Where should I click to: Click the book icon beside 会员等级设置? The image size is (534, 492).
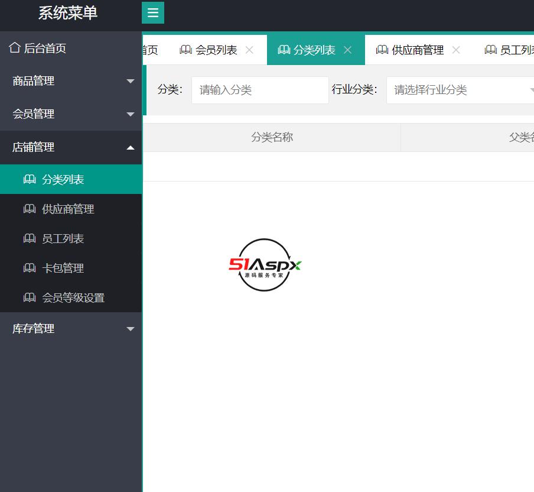click(30, 297)
